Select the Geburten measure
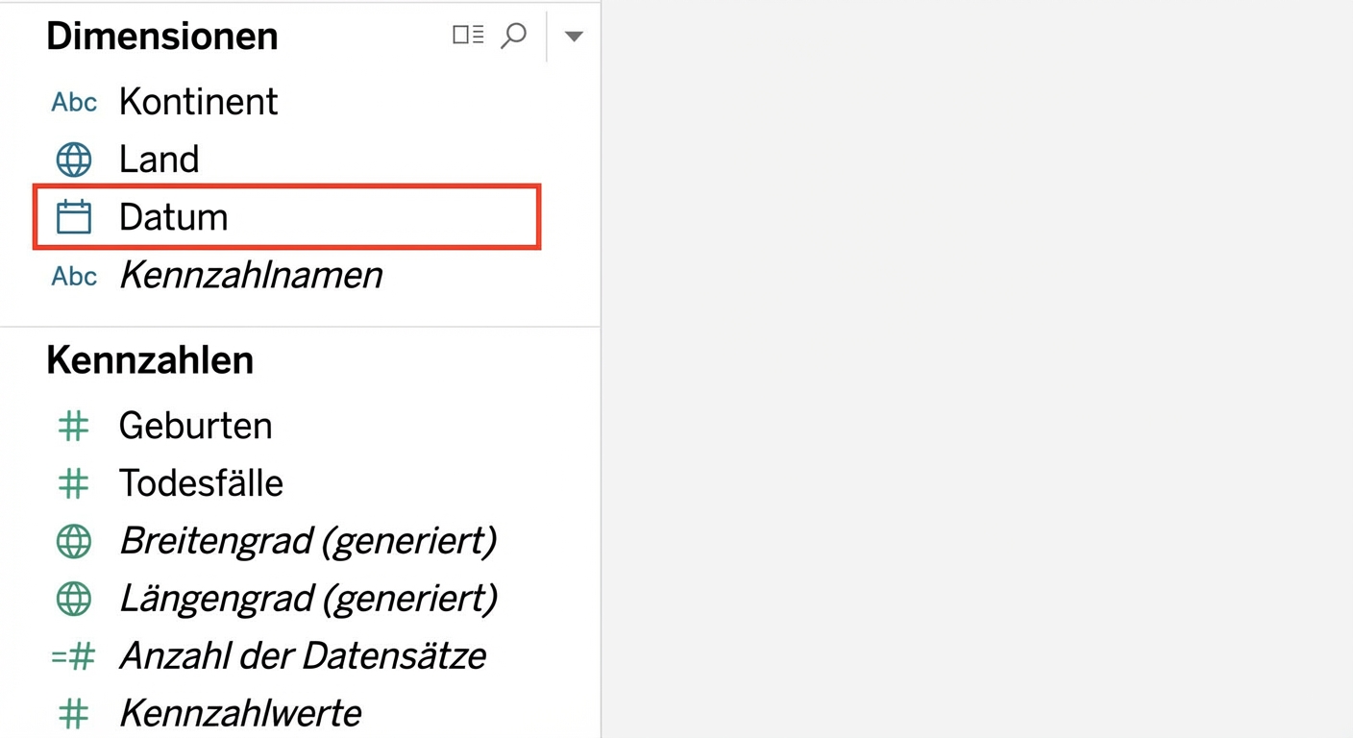The height and width of the screenshot is (738, 1353). [195, 426]
